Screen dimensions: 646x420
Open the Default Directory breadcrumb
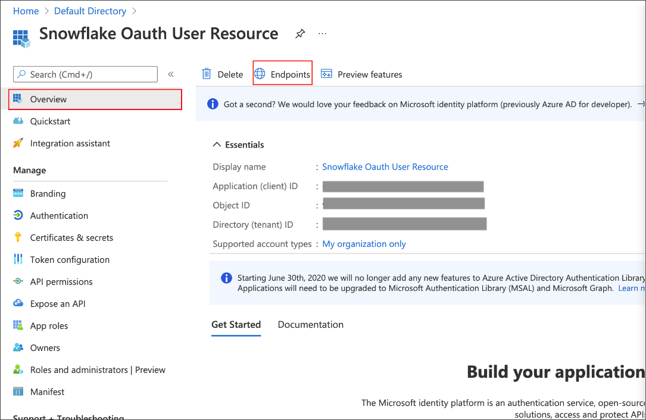pyautogui.click(x=90, y=11)
